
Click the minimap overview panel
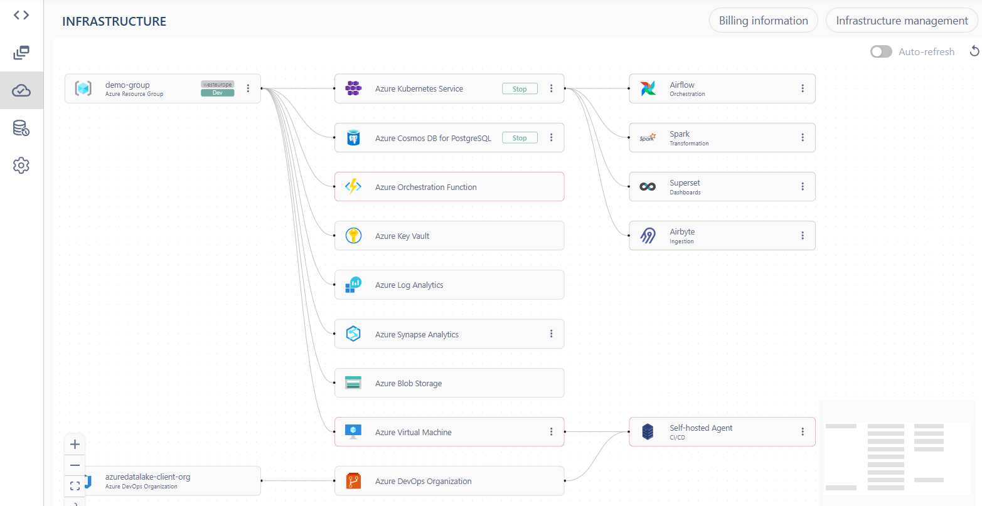pos(898,453)
